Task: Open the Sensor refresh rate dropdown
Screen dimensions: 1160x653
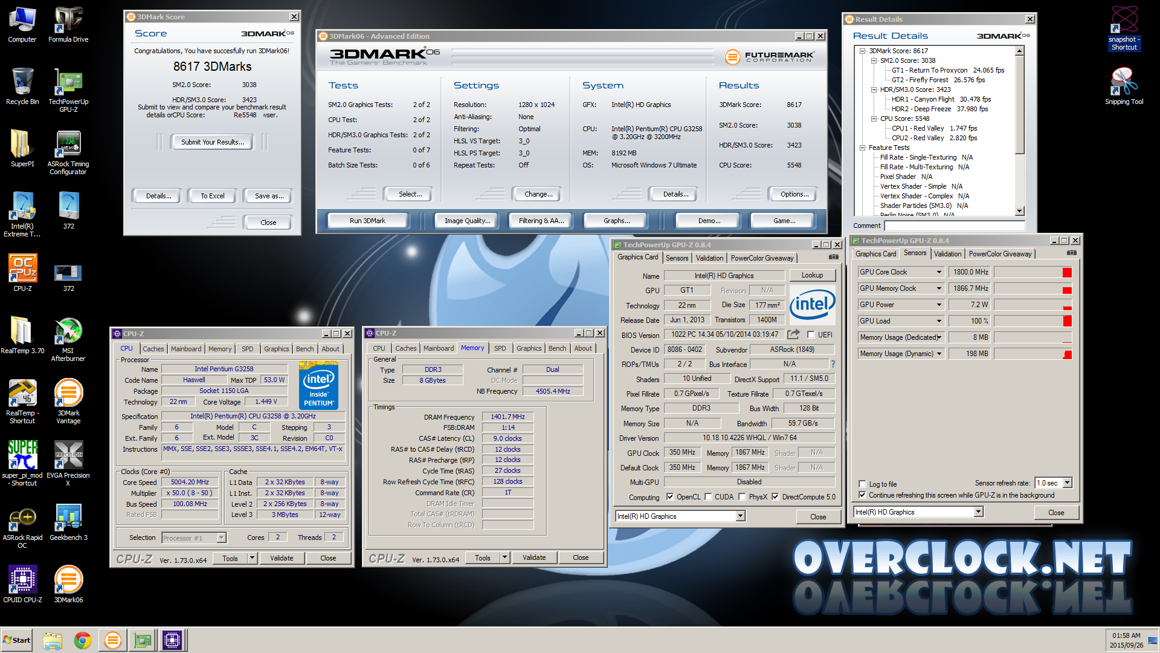Action: coord(1068,483)
